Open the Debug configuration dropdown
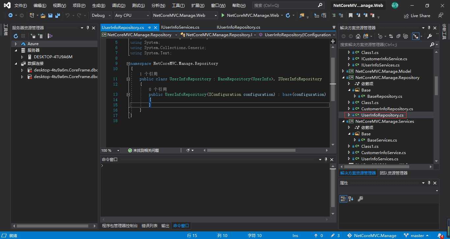This screenshot has width=450, height=239. point(101,15)
